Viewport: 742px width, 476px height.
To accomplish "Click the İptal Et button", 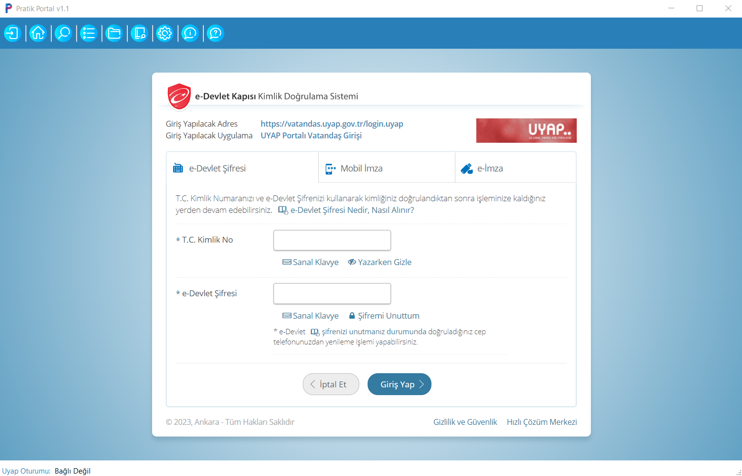I will point(331,384).
